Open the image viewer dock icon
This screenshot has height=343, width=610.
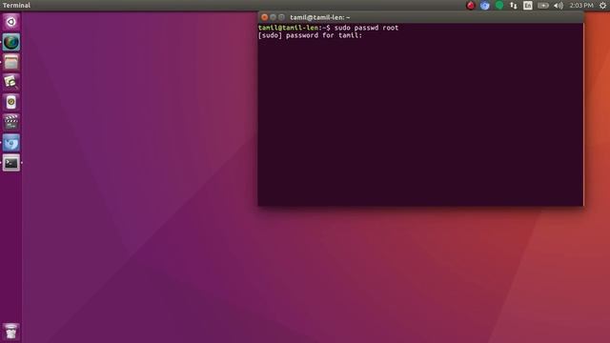point(10,82)
